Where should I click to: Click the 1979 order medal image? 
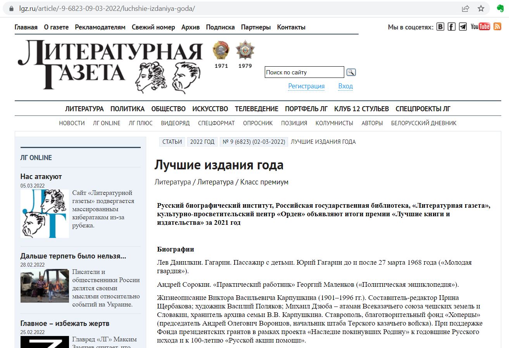click(x=245, y=50)
